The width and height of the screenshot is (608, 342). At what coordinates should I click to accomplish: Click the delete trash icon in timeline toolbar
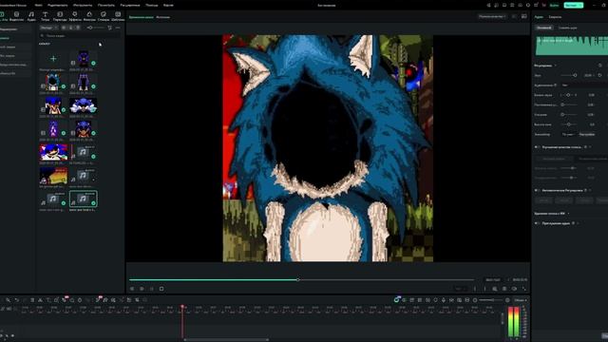(x=32, y=300)
